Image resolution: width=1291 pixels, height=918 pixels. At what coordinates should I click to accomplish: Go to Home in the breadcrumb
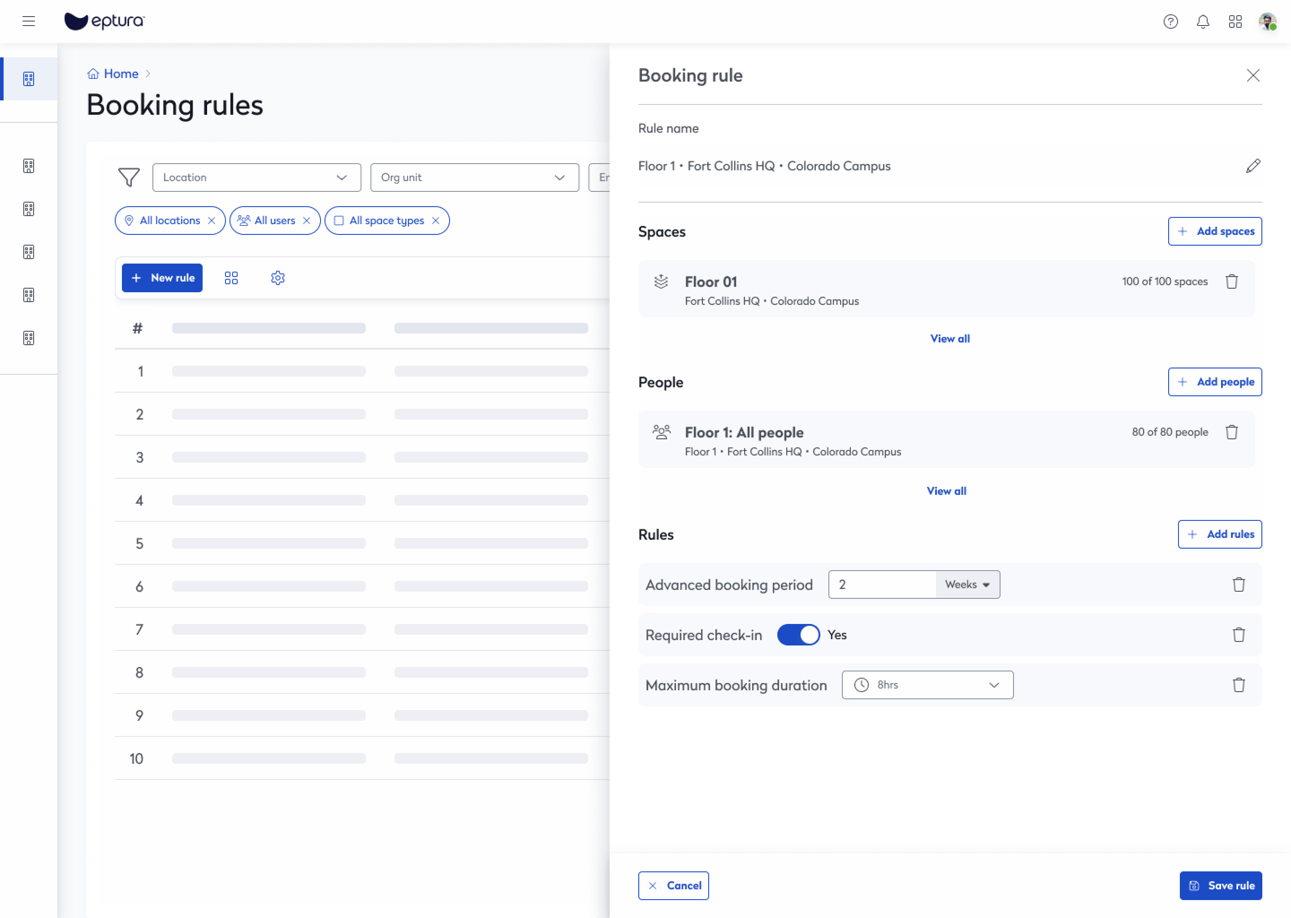click(121, 74)
